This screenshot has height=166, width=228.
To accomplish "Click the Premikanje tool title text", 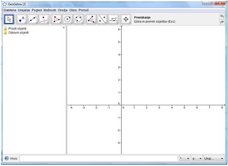I will click(x=142, y=17).
